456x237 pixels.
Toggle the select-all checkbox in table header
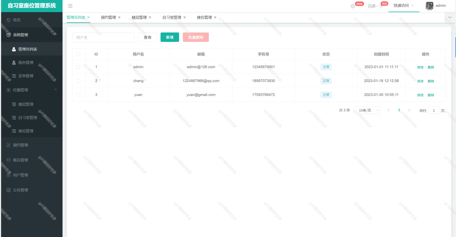click(78, 54)
